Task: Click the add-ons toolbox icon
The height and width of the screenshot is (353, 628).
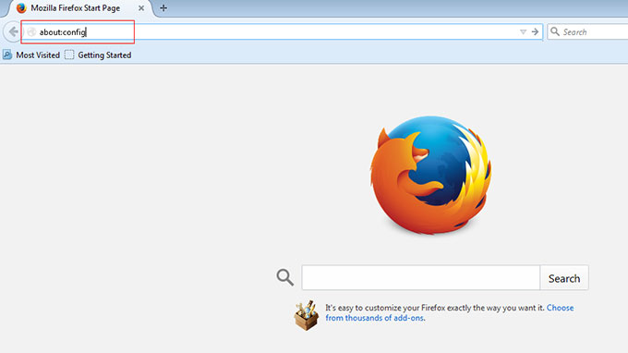Action: pos(307,315)
